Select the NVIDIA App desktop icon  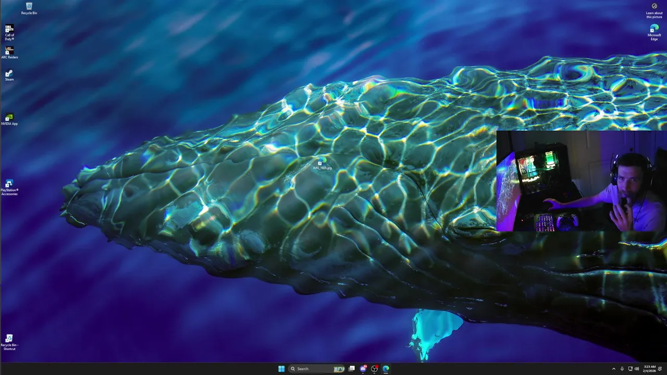9,119
